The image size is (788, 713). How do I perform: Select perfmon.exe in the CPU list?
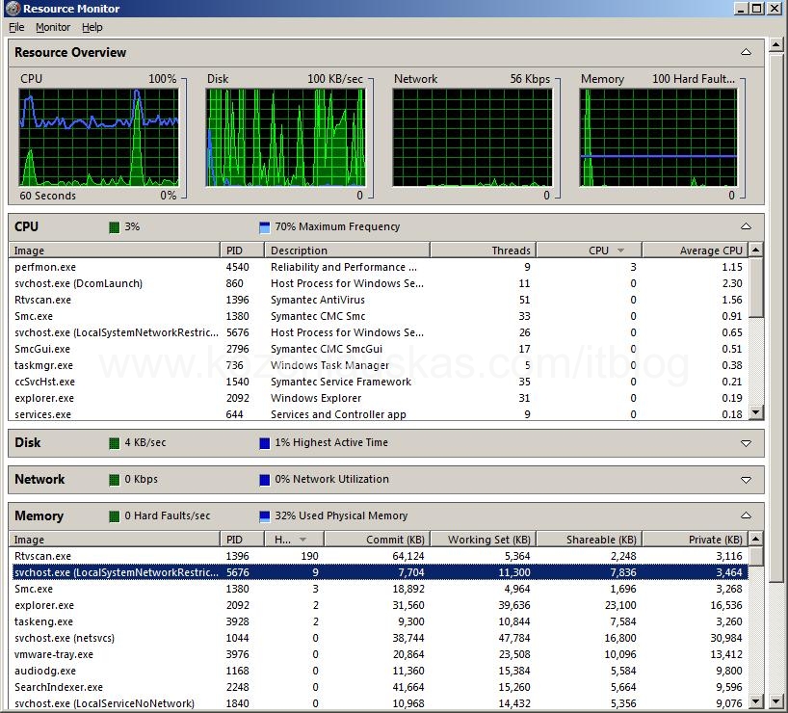tap(379, 267)
